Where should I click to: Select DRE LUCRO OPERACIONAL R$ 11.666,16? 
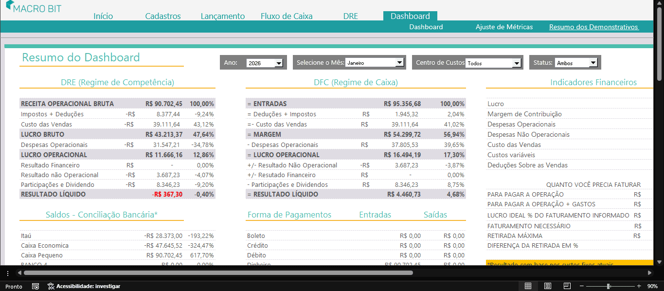(x=164, y=155)
